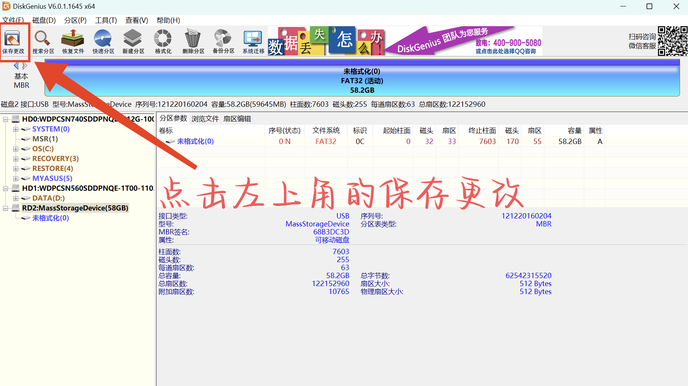
Task: Click the 起始柱面 column header
Action: pos(393,131)
